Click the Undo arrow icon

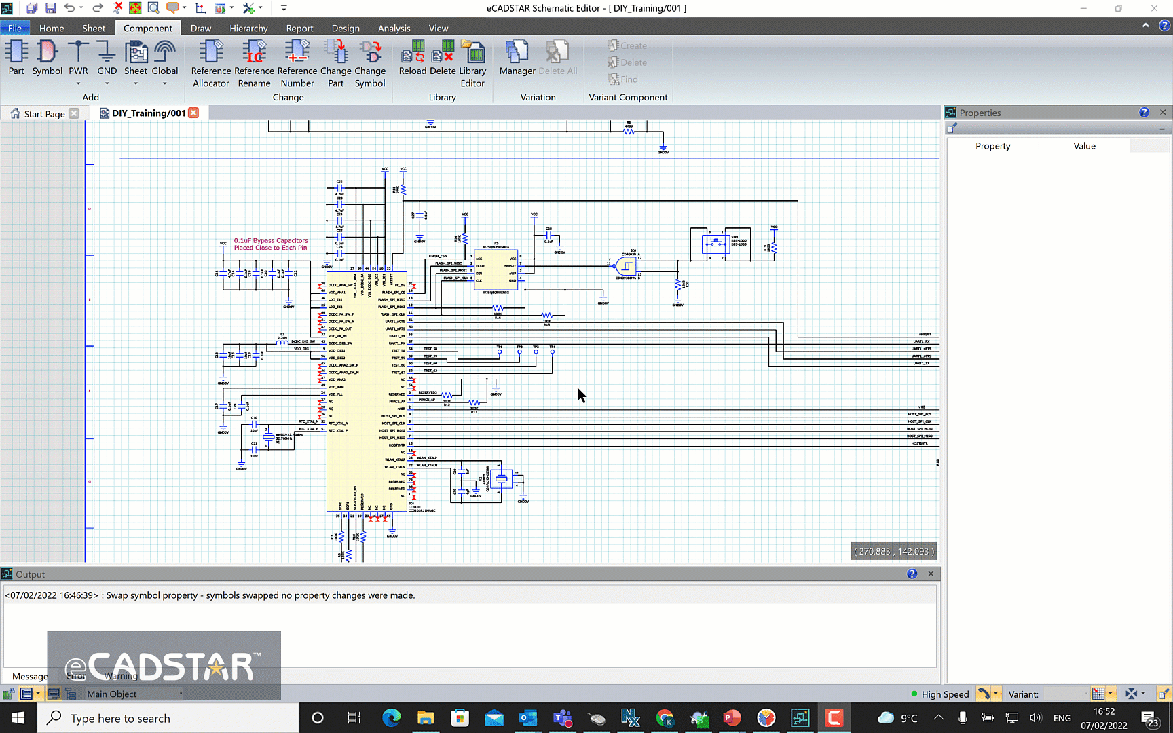69,8
